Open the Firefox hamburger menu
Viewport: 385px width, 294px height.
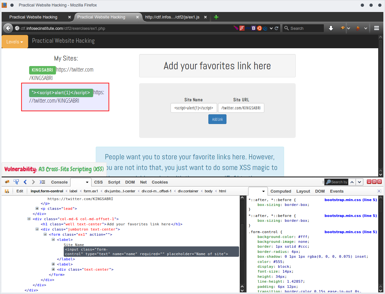(377, 28)
